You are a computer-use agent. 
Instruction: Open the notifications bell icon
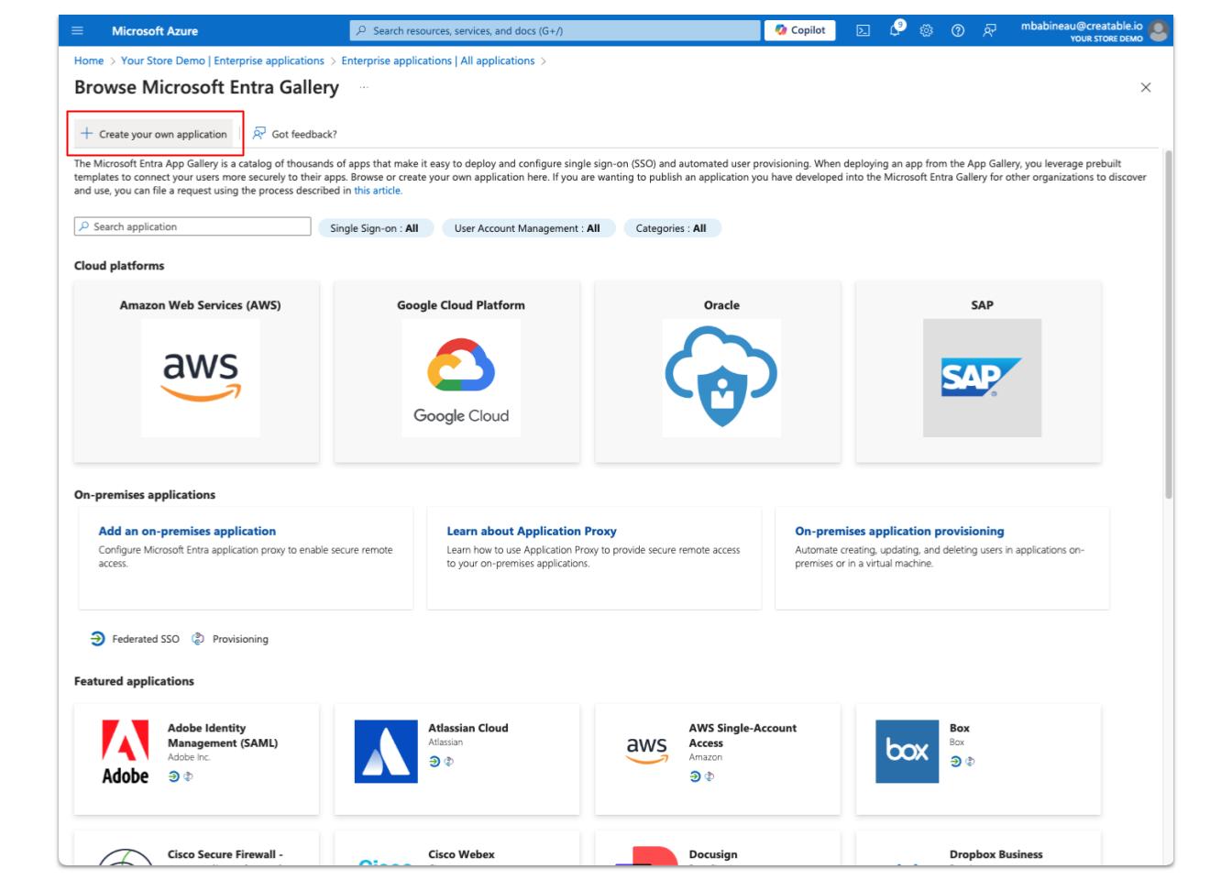pyautogui.click(x=896, y=30)
